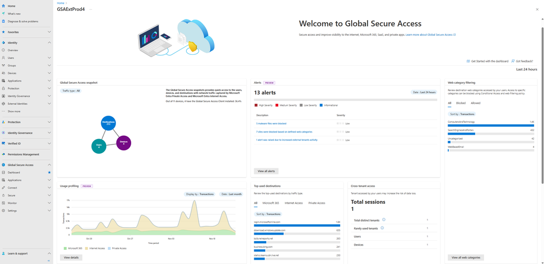The width and height of the screenshot is (544, 264).
Task: Click the View details button
Action: tap(71, 257)
